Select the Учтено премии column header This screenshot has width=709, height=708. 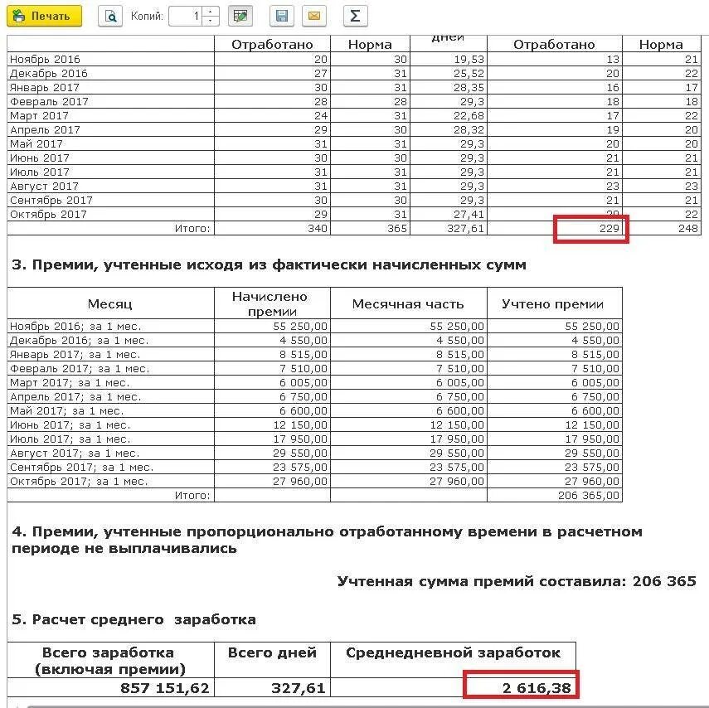(x=555, y=303)
